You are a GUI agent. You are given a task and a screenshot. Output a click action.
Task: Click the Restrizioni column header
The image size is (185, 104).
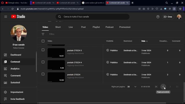click(128, 41)
